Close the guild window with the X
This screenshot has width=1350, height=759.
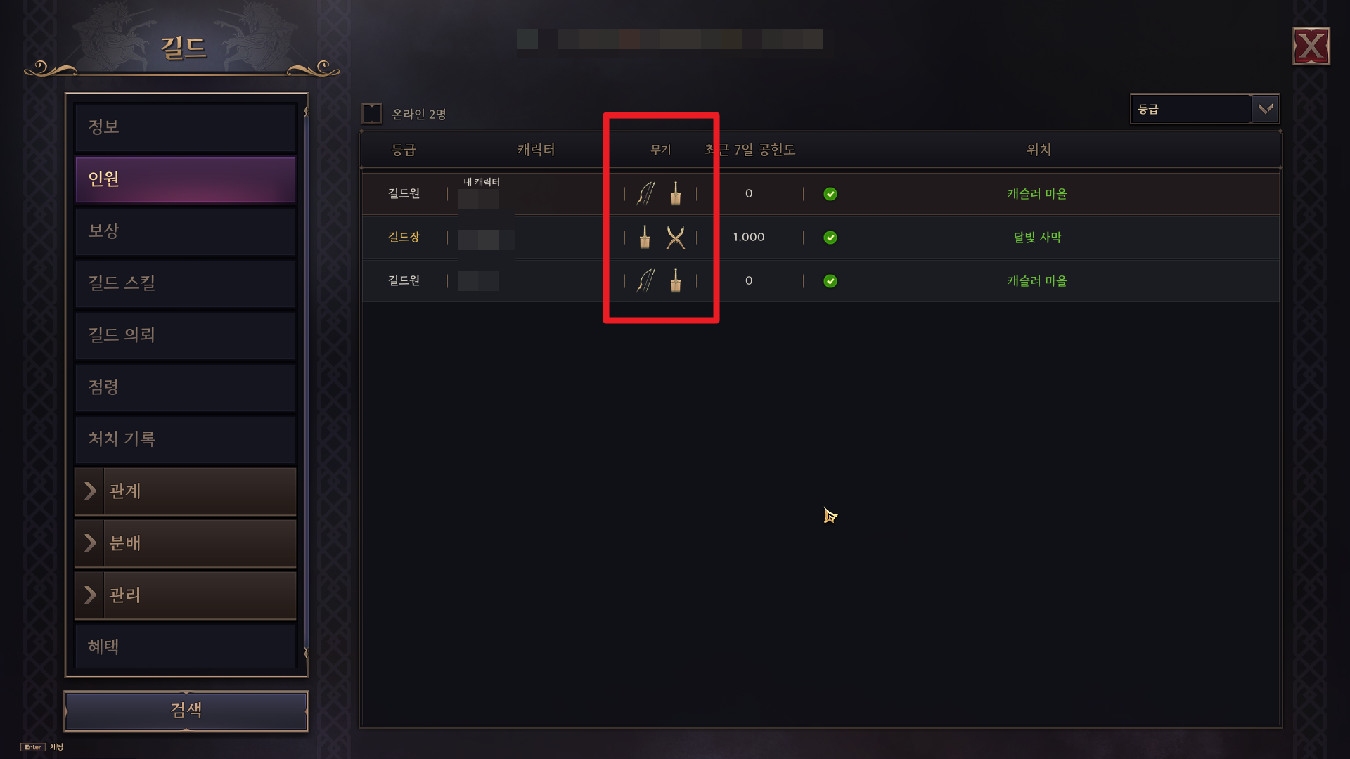(1311, 46)
